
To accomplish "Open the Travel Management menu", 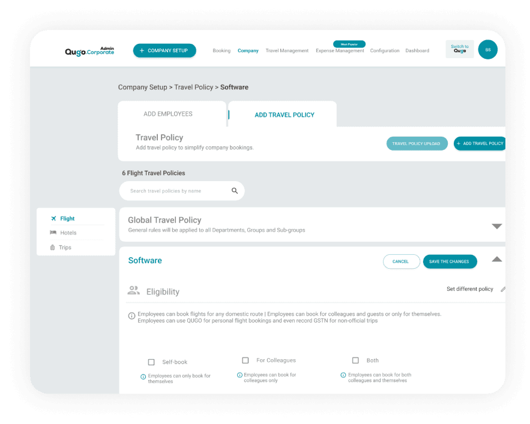I will click(287, 51).
